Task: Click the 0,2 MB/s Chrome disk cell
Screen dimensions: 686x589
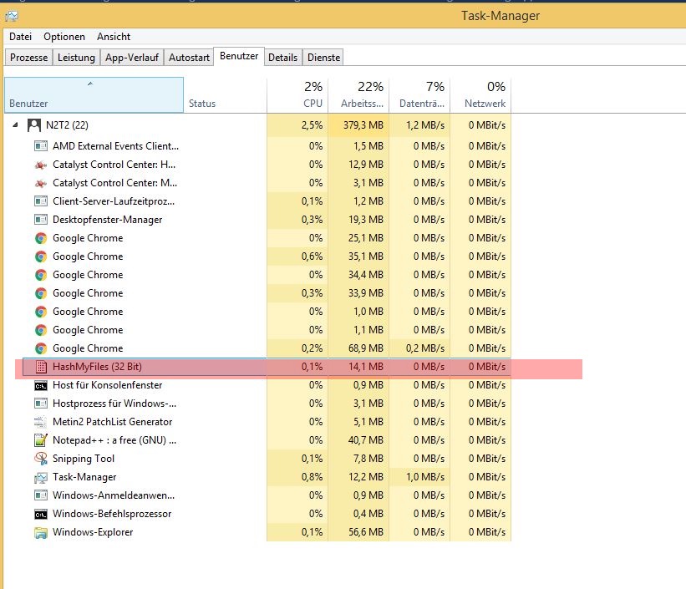Action: (419, 348)
